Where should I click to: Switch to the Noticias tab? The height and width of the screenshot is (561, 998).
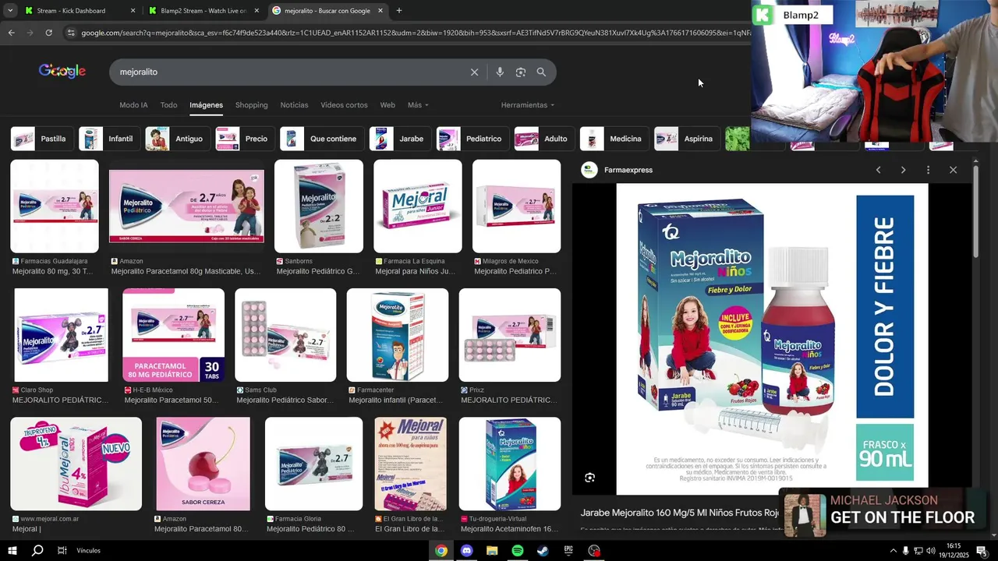pos(294,105)
